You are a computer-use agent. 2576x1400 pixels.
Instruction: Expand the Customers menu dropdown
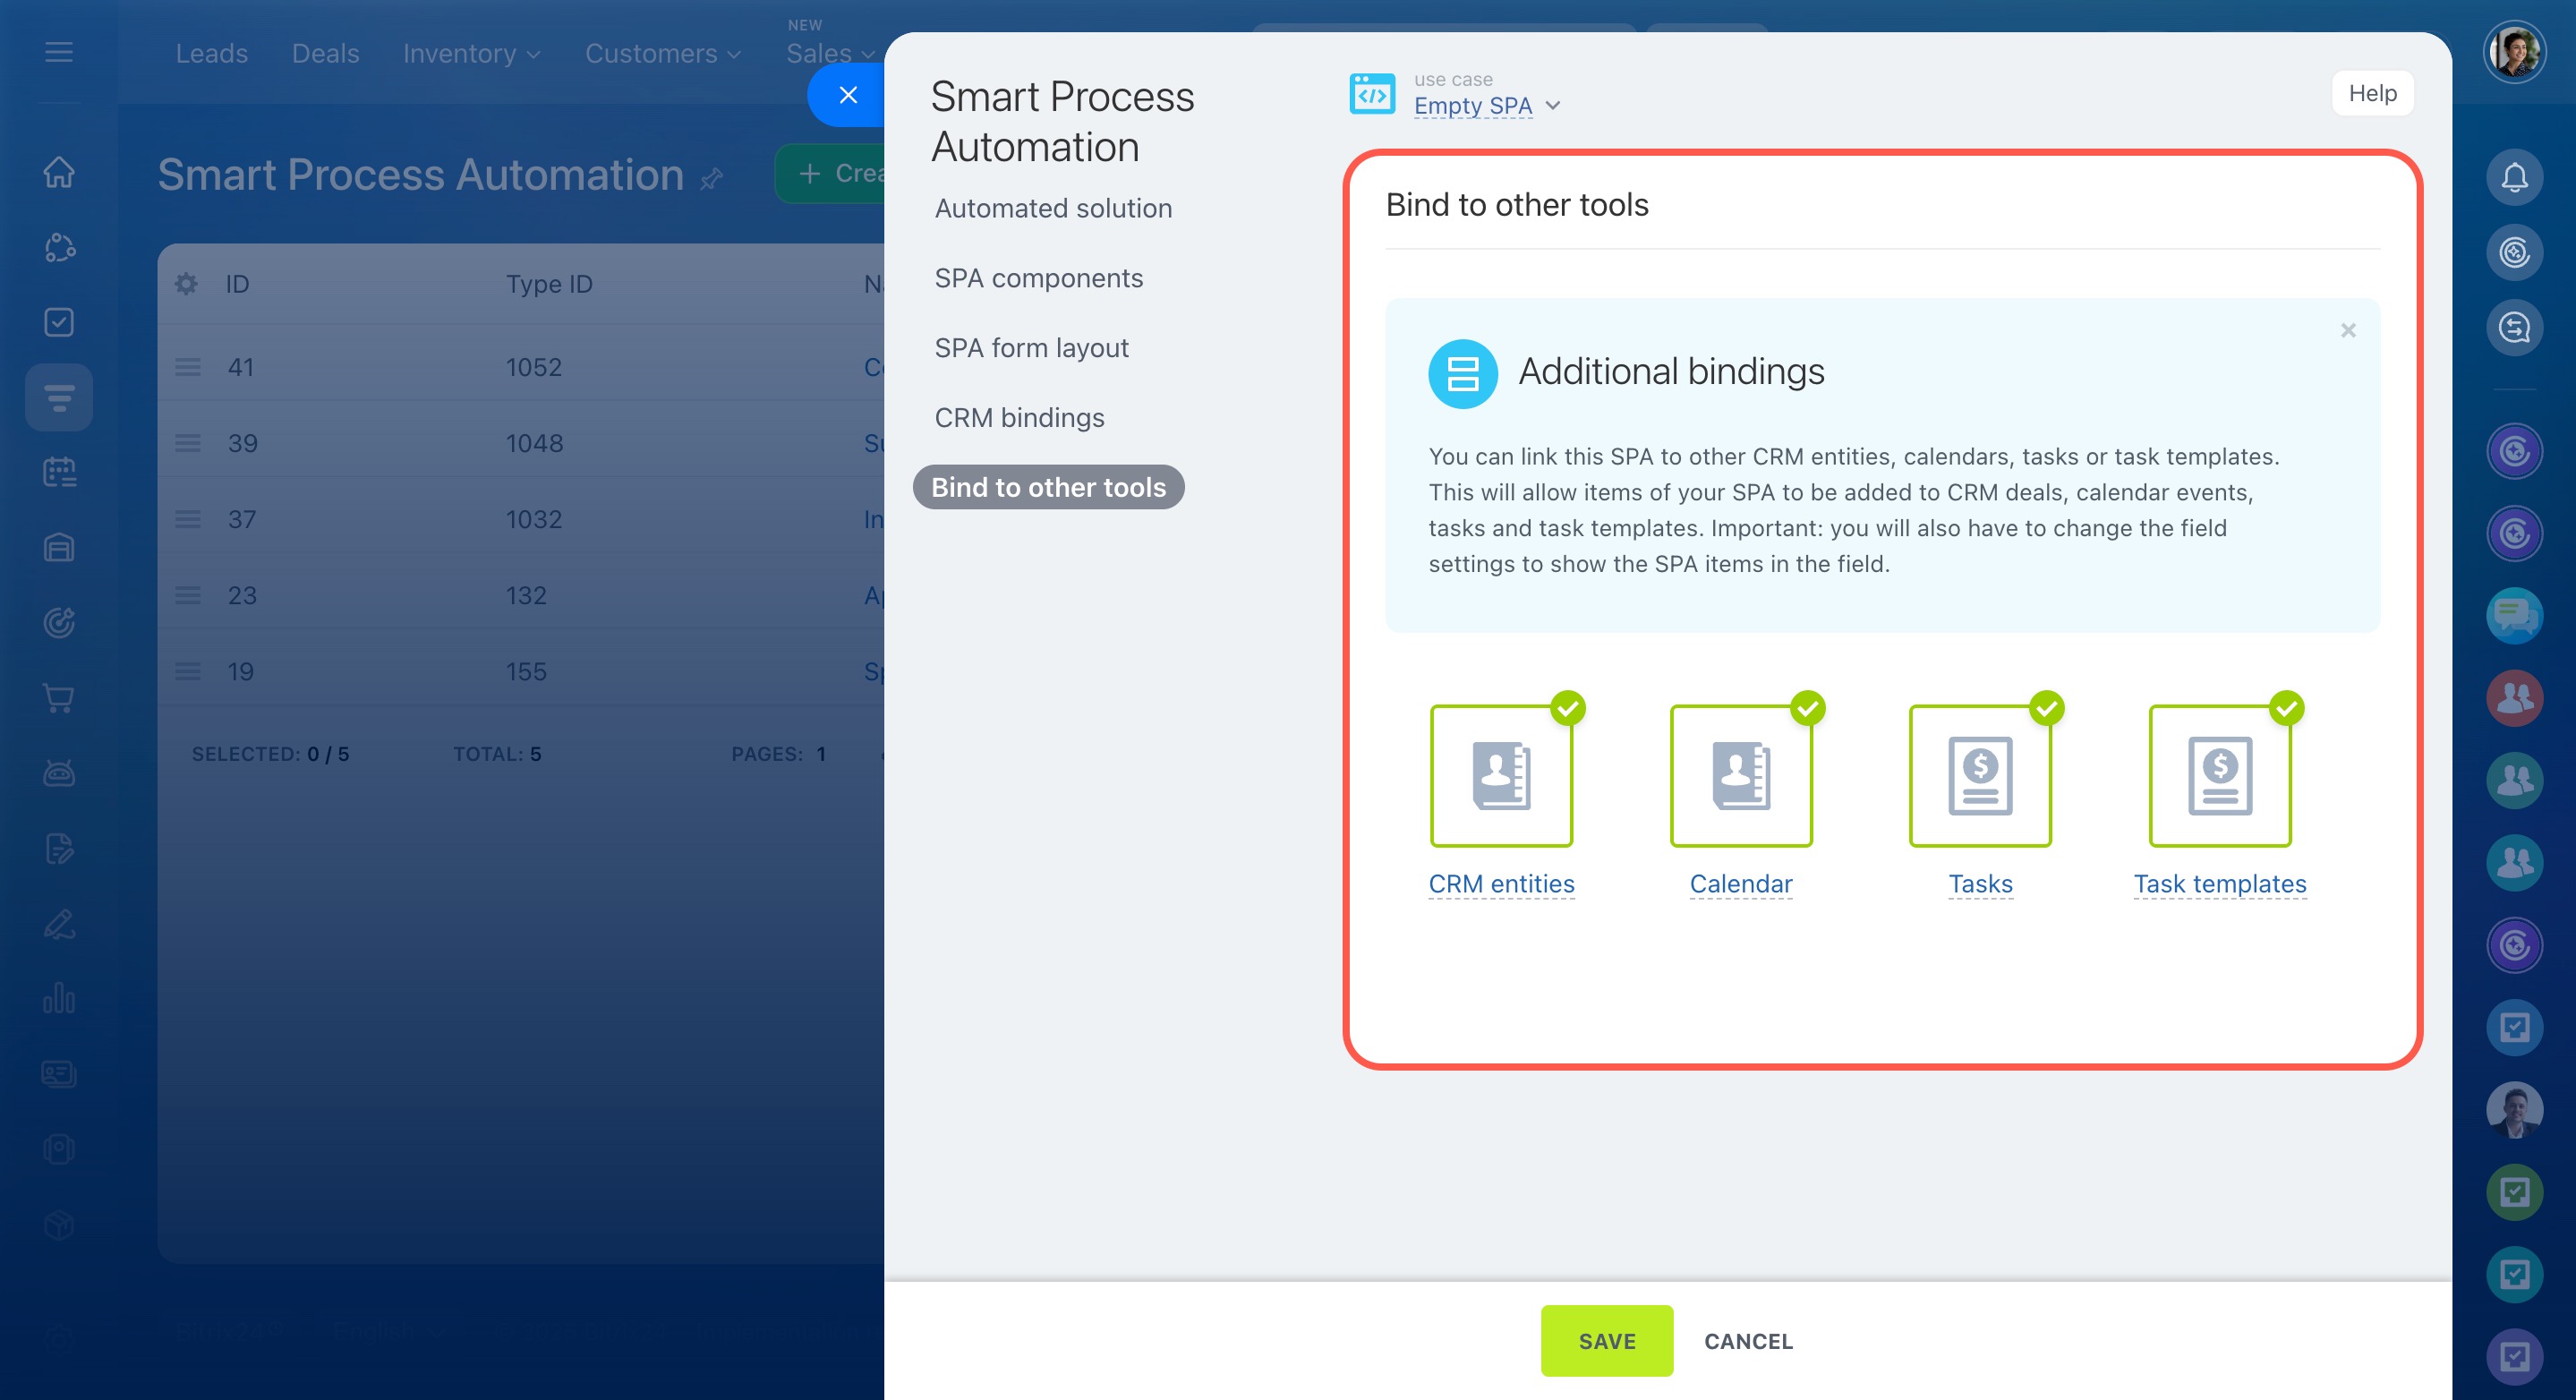[662, 54]
